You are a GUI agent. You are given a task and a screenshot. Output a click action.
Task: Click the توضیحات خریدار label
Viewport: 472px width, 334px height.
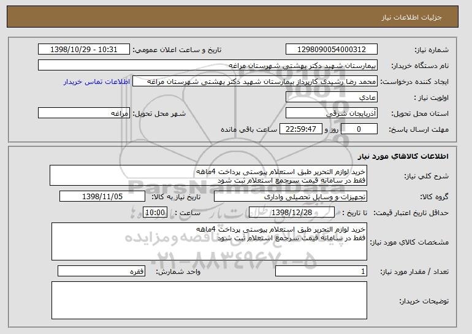coord(424,301)
